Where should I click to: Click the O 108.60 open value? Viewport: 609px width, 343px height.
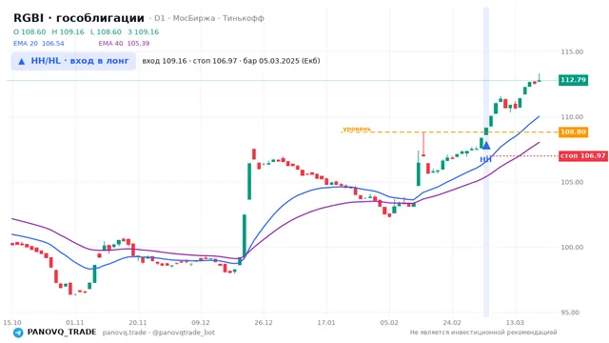(29, 31)
